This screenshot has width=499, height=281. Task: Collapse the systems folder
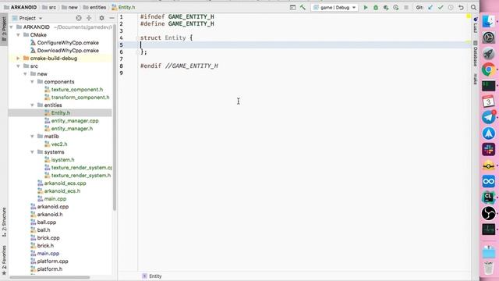[33, 152]
